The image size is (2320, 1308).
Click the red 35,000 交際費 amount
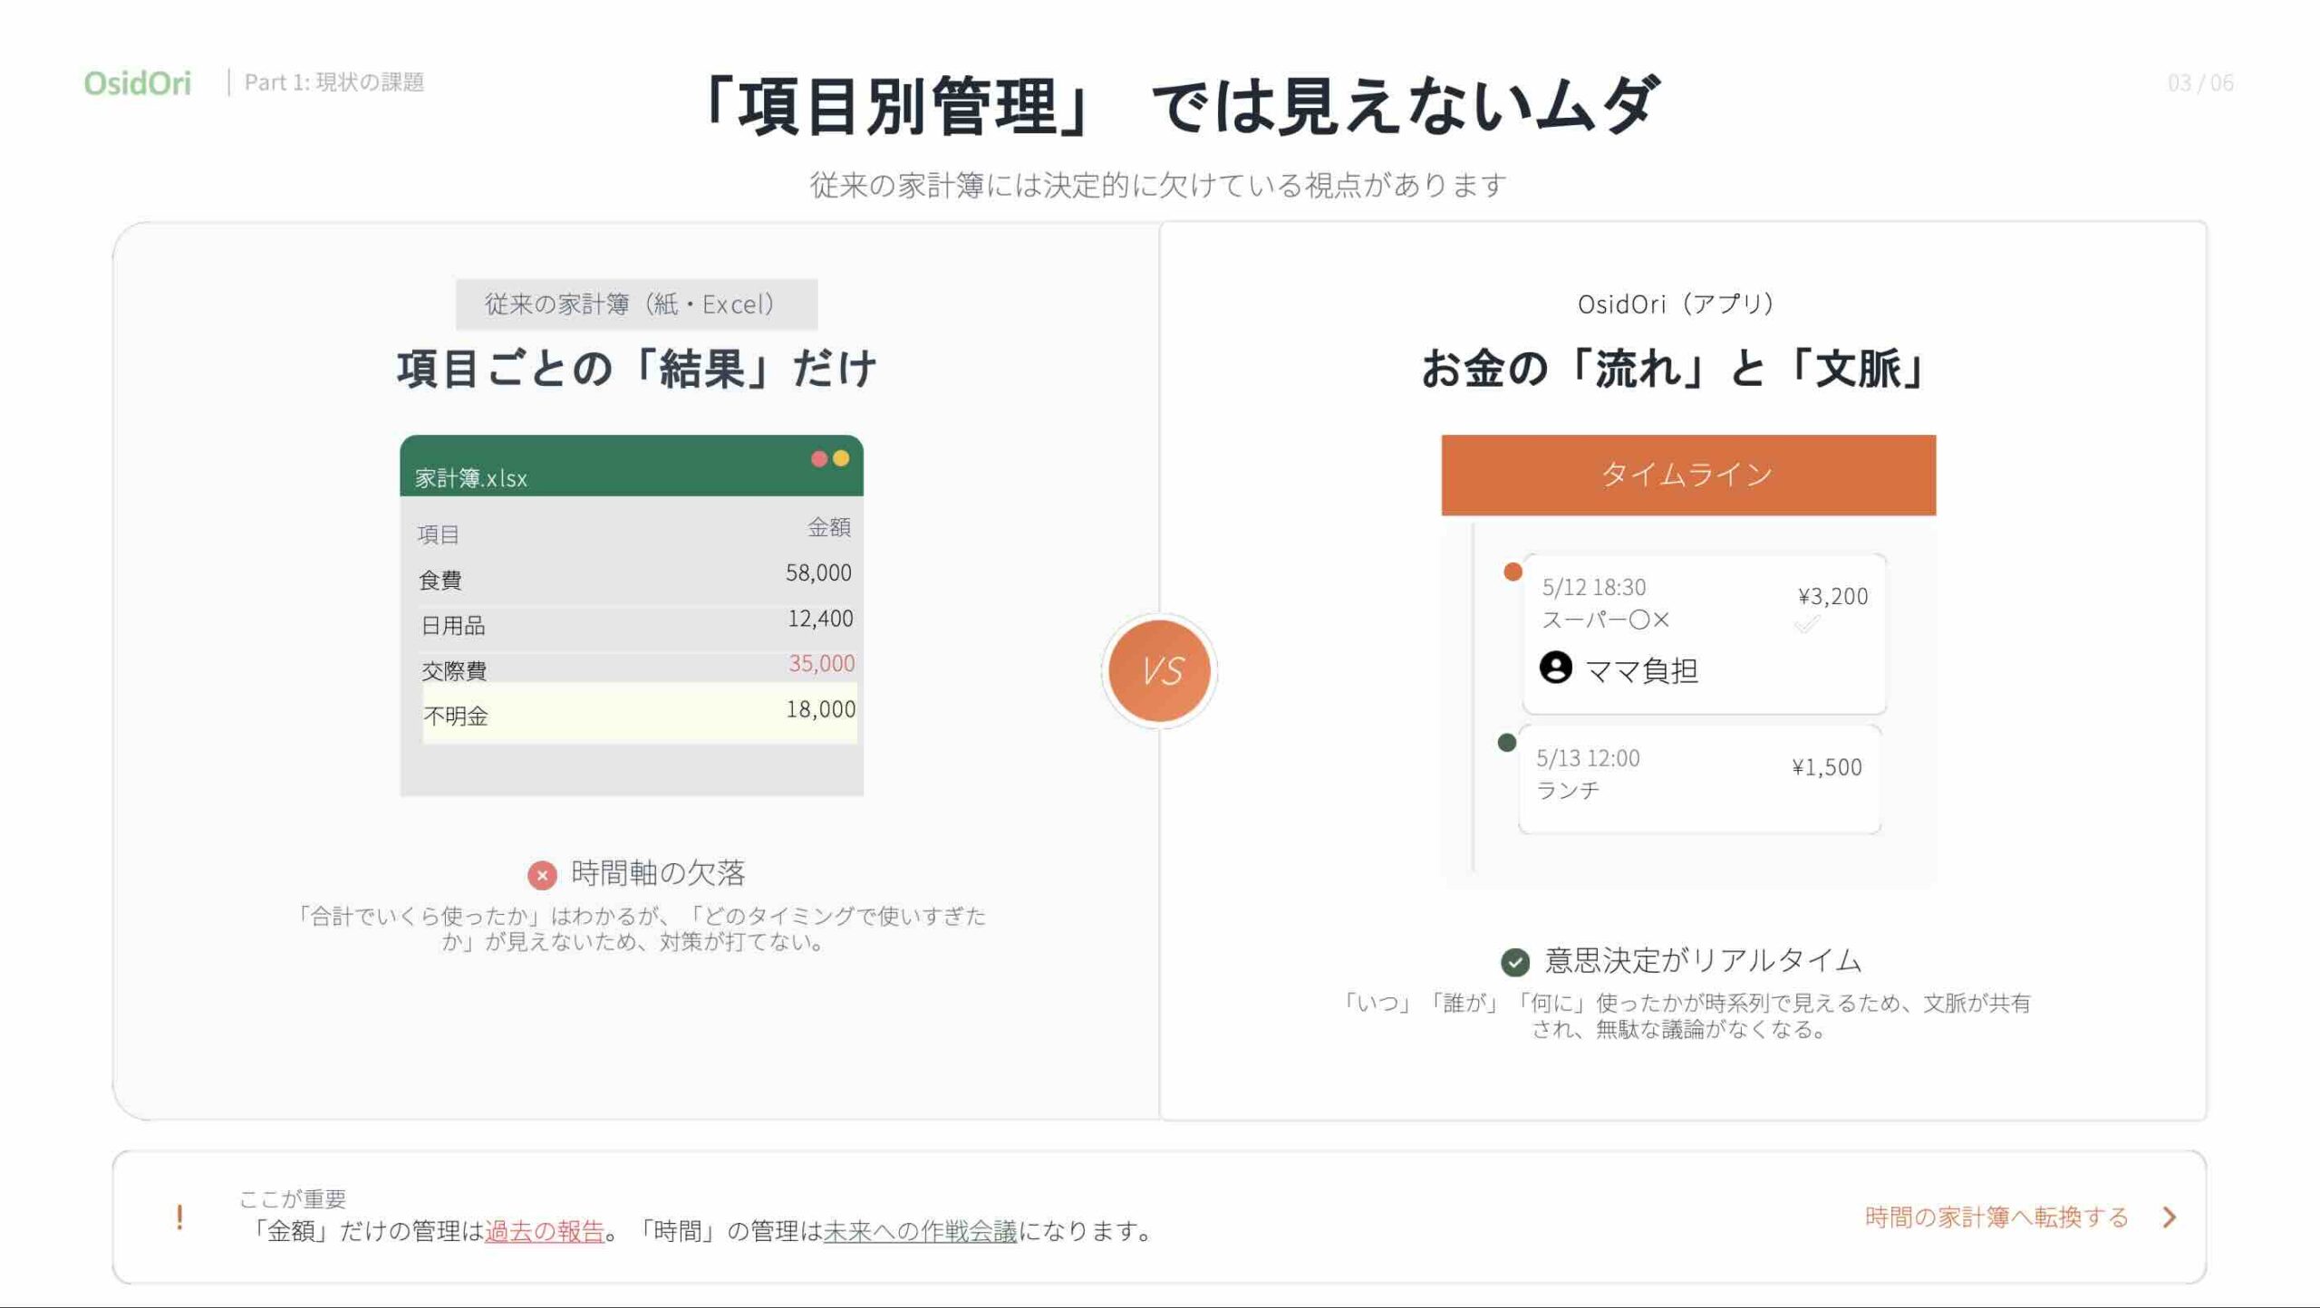pos(821,663)
